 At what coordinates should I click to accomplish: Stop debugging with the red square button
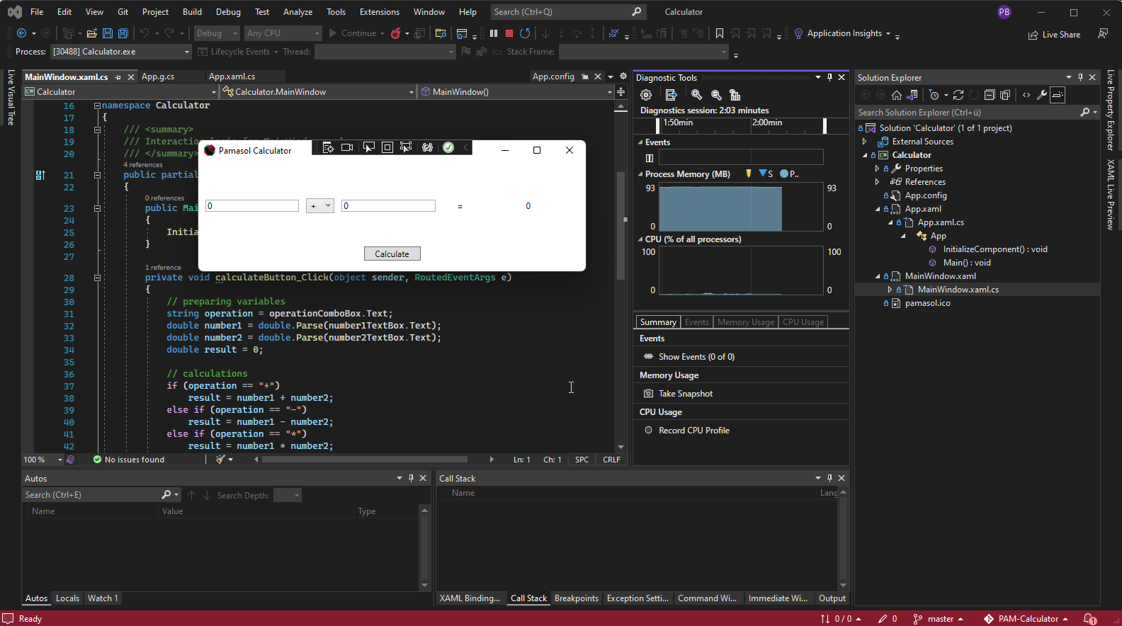(509, 33)
